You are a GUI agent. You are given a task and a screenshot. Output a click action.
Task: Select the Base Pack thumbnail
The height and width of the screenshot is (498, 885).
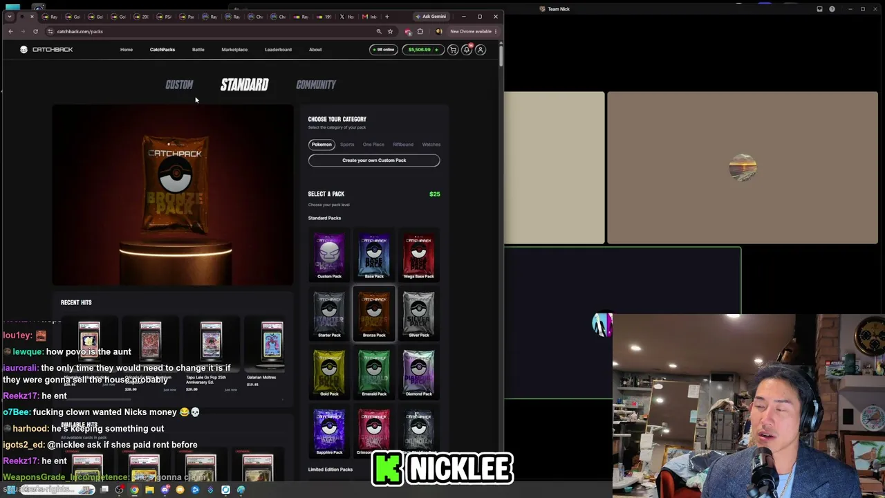pos(374,256)
